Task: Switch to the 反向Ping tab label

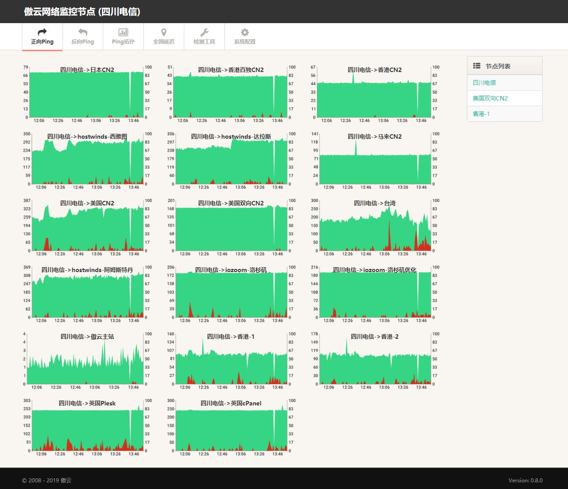Action: [83, 42]
